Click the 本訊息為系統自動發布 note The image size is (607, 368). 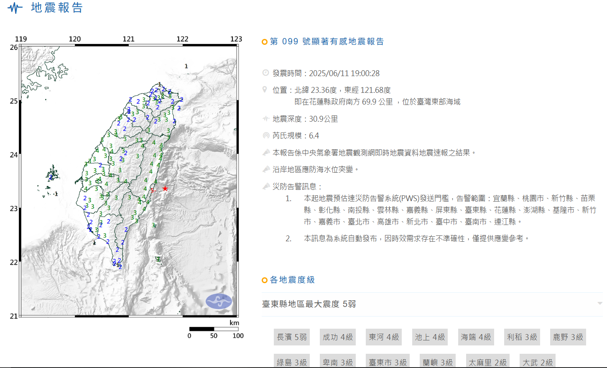tap(417, 238)
